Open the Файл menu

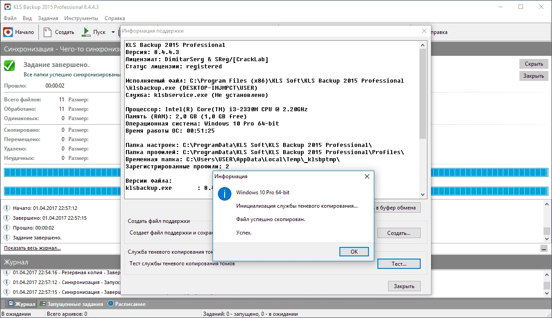(x=10, y=18)
